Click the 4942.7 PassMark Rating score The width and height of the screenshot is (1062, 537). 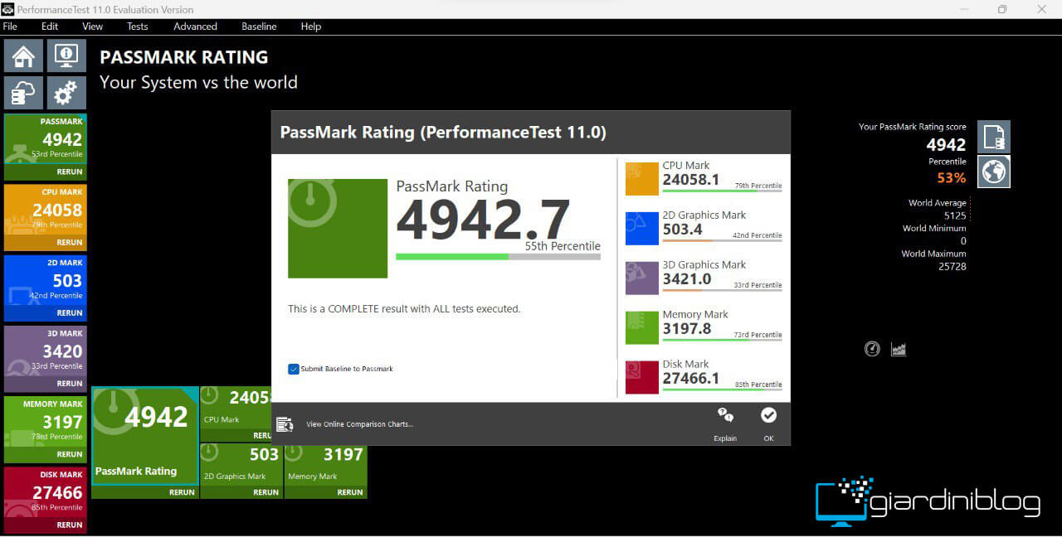[483, 220]
